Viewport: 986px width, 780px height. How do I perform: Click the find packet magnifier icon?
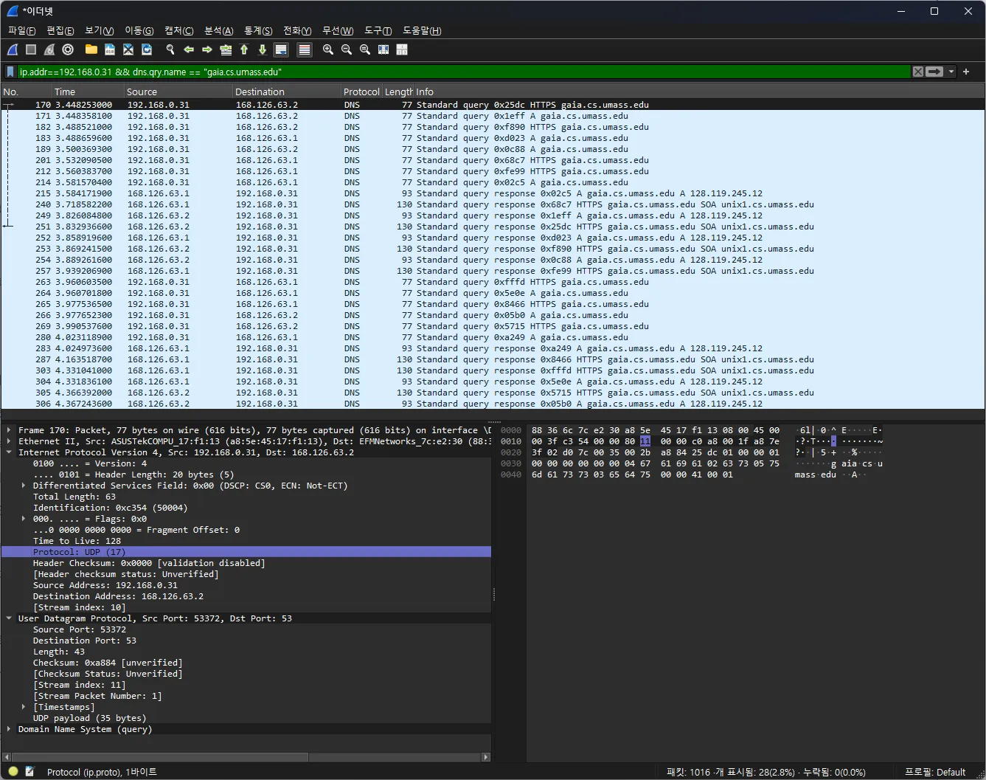[170, 49]
